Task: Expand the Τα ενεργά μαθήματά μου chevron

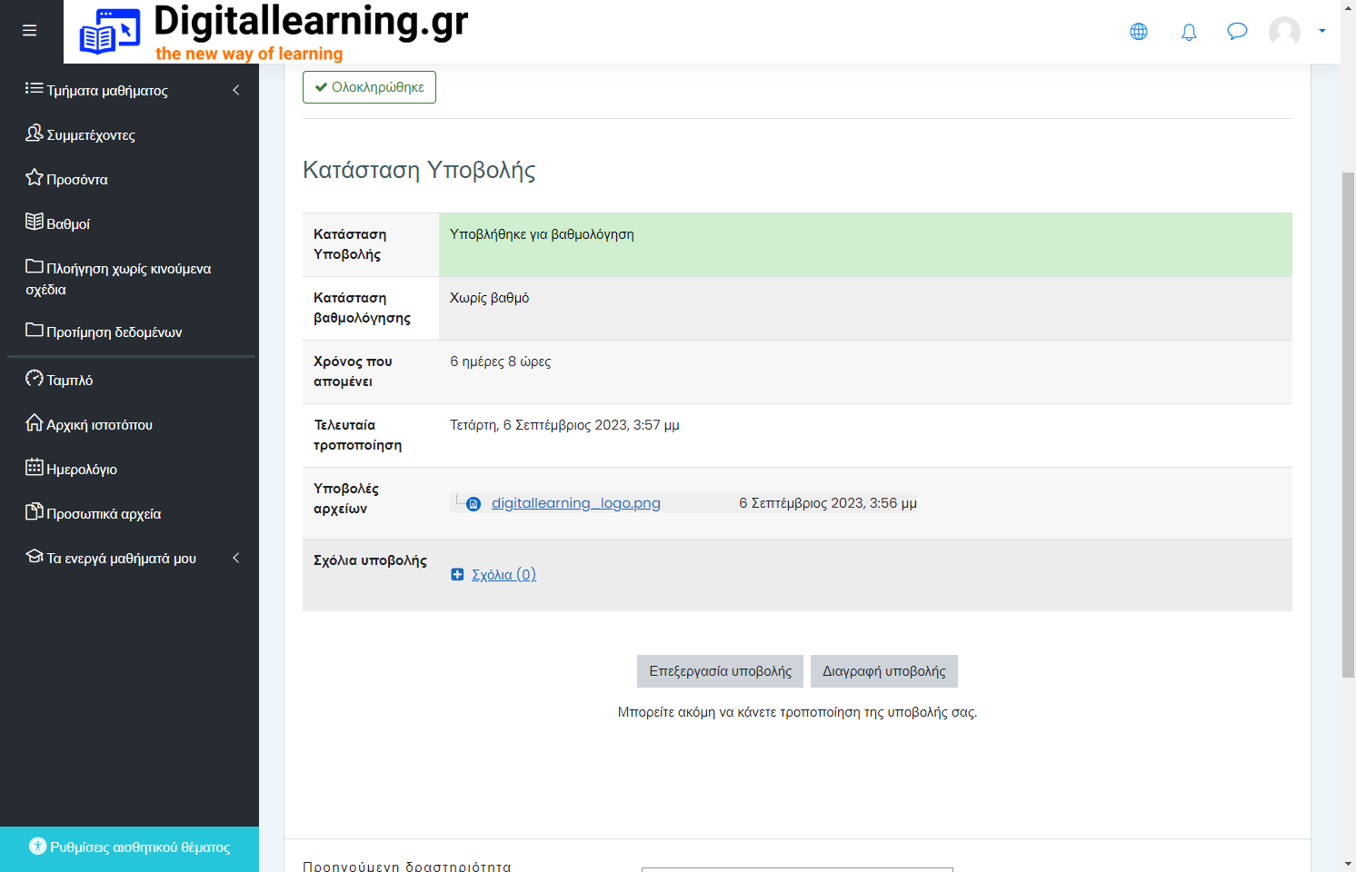Action: point(236,558)
